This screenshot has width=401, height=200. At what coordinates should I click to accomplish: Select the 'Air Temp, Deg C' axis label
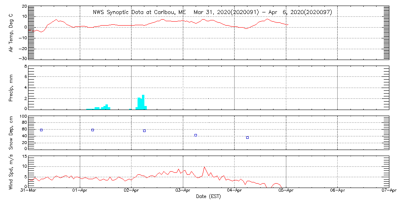click(x=11, y=33)
